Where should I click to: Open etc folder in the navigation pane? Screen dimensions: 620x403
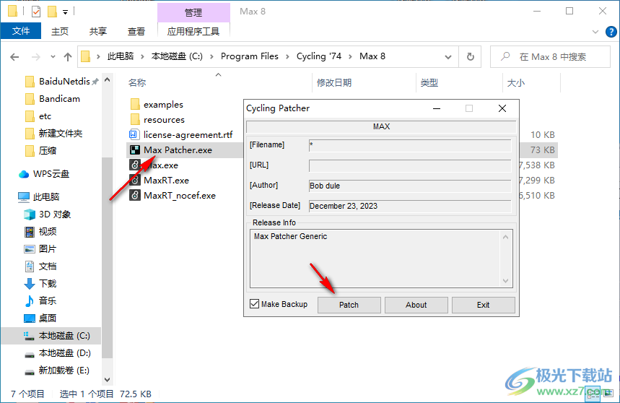coord(45,116)
